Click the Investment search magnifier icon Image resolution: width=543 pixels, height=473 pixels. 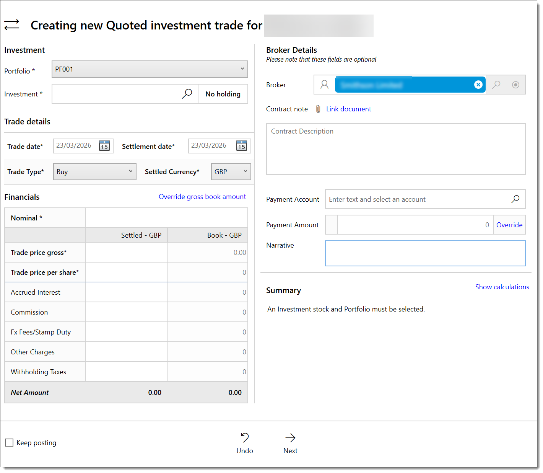coord(187,94)
